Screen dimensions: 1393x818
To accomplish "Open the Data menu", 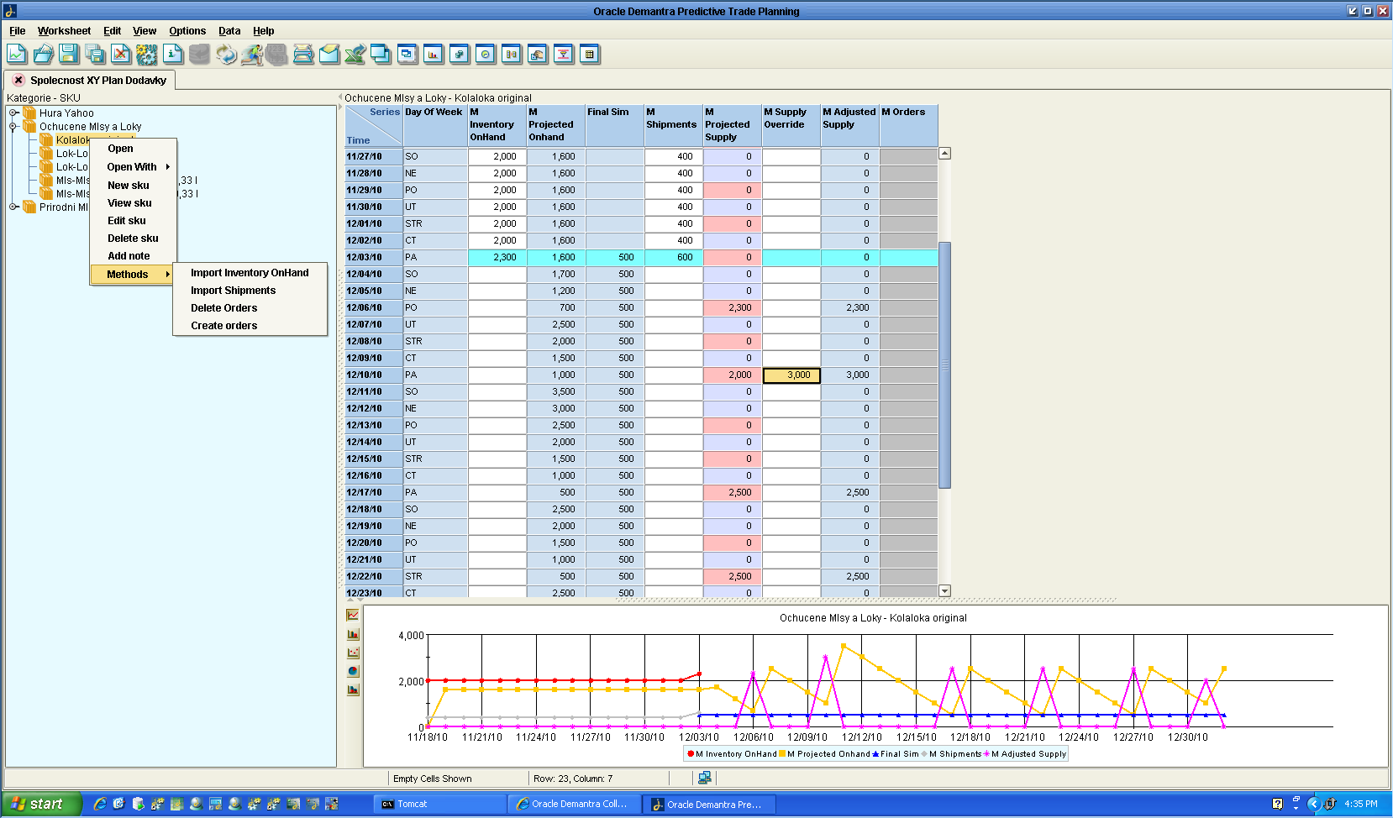I will pos(229,31).
